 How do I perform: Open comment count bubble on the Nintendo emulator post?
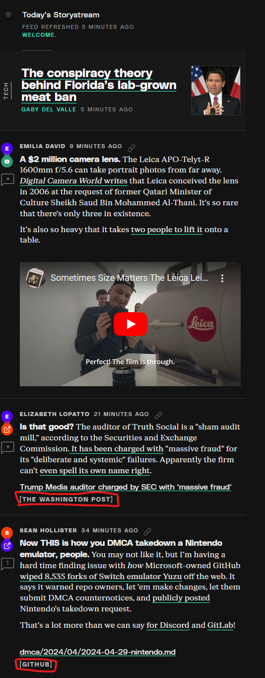(x=7, y=564)
